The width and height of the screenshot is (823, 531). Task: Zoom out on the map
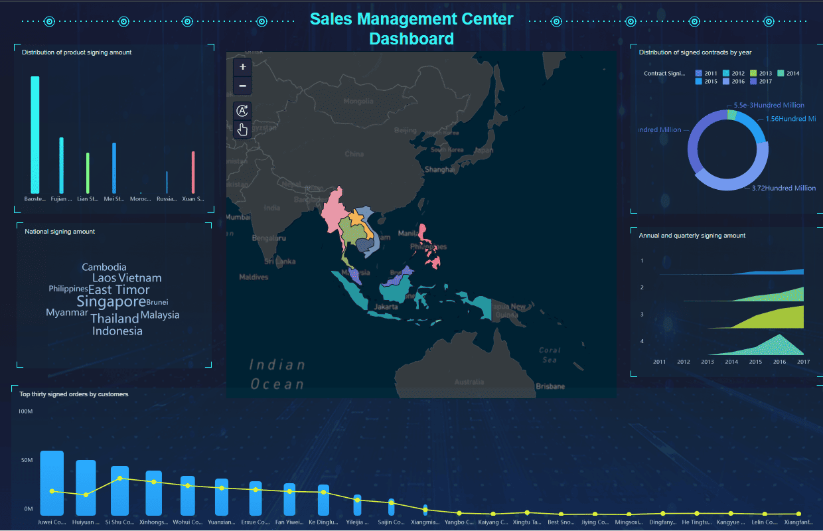pos(242,86)
